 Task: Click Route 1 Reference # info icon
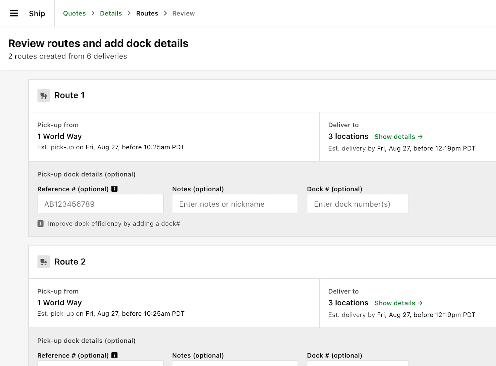point(114,189)
